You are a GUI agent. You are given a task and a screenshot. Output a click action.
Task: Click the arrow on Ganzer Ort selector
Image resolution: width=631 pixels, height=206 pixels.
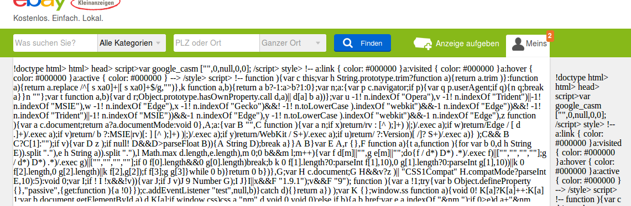pos(319,44)
